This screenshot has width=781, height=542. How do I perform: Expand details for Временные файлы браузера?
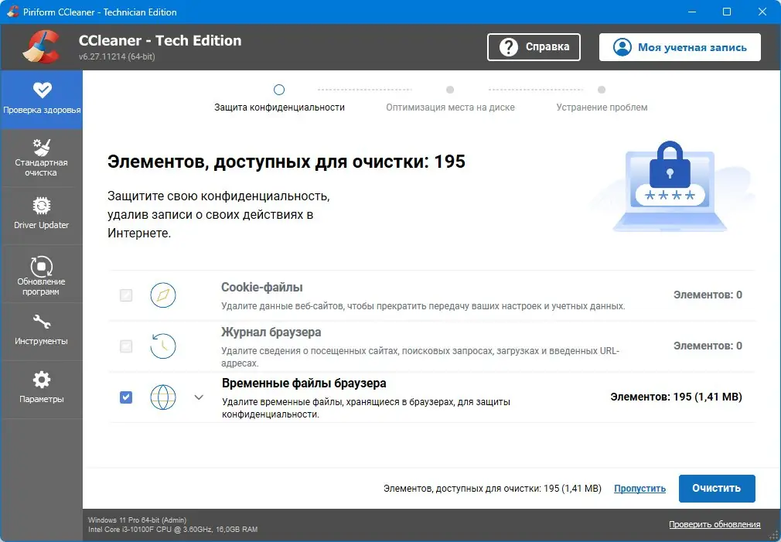(x=199, y=397)
